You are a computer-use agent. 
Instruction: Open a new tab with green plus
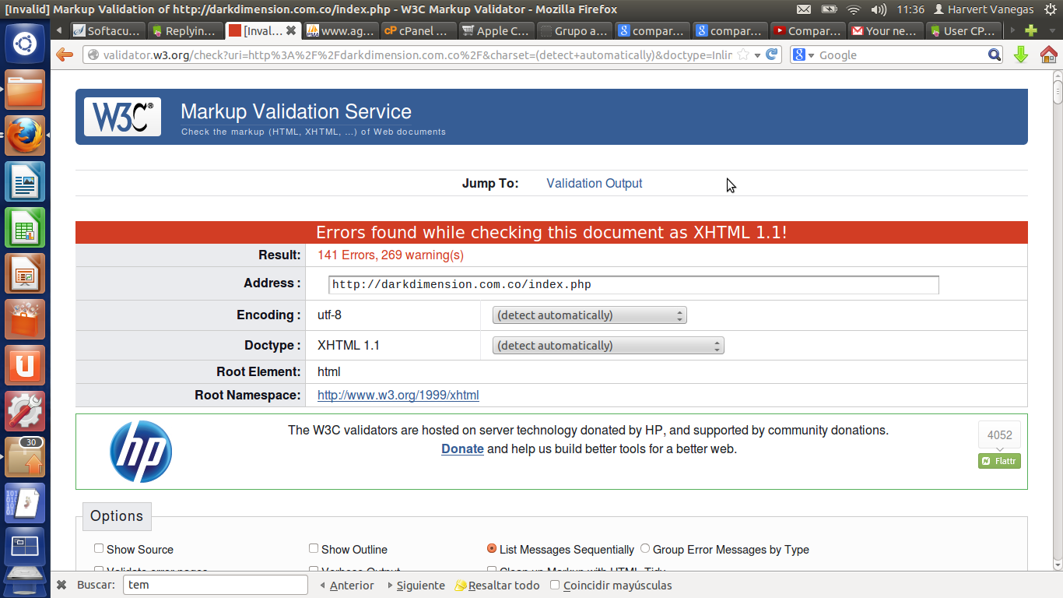[1031, 30]
